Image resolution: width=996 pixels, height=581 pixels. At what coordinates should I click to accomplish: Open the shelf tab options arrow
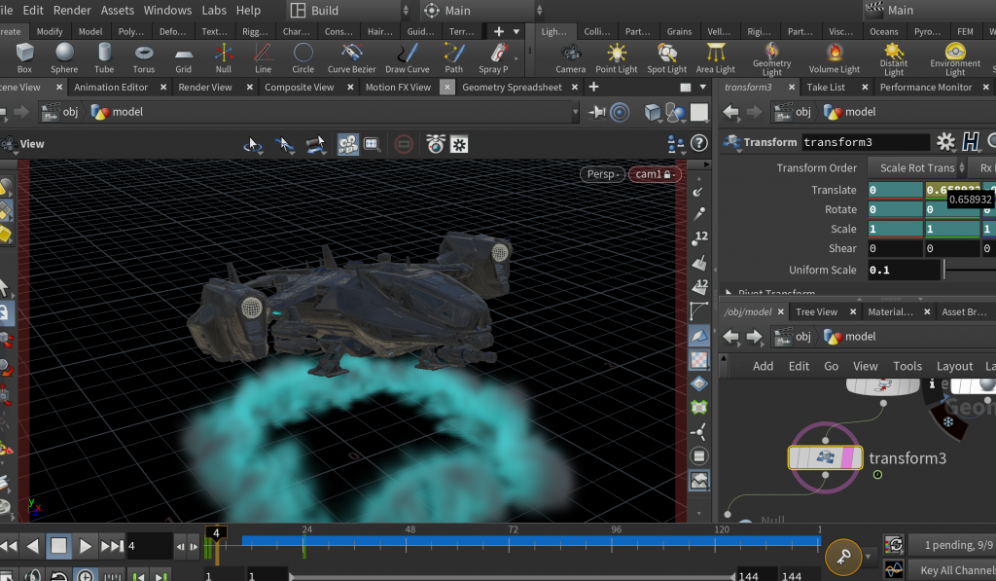(516, 31)
